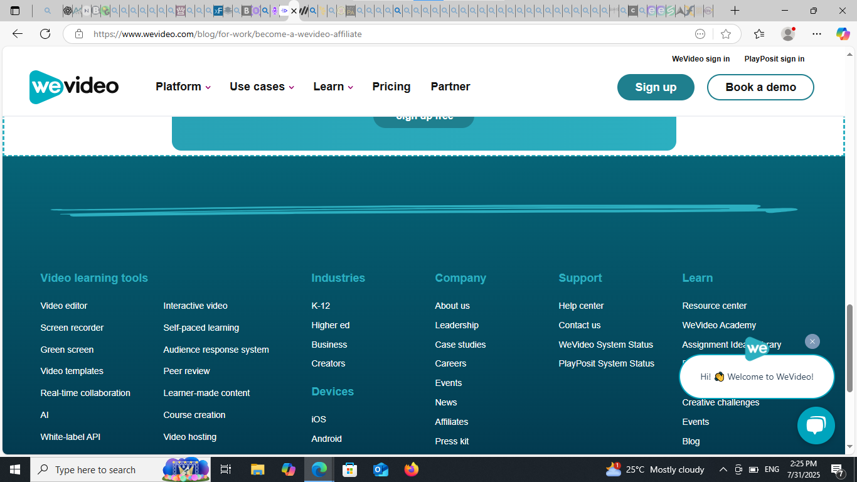Click the Sign up button
This screenshot has width=857, height=482.
pos(656,87)
